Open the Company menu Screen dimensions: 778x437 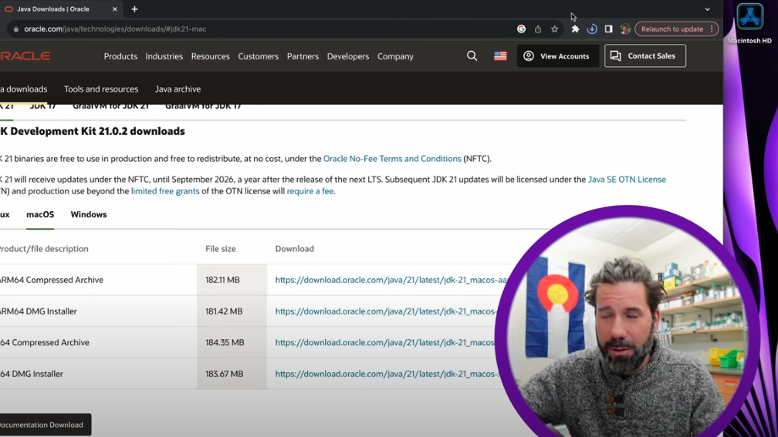395,56
